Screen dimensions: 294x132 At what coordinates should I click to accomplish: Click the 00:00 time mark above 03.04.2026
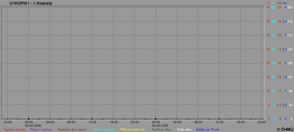coord(29,122)
